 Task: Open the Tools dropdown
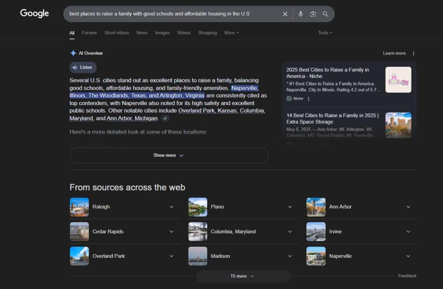click(x=325, y=33)
